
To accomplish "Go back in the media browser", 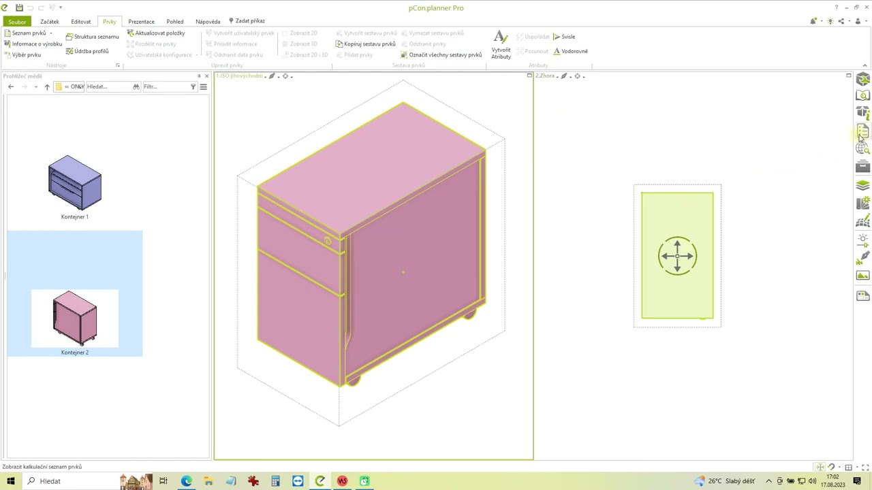I will (x=11, y=86).
